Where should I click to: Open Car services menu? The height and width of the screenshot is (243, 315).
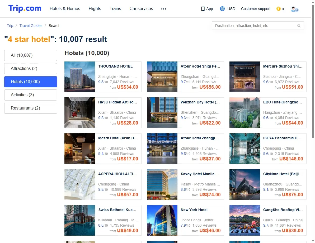(141, 9)
